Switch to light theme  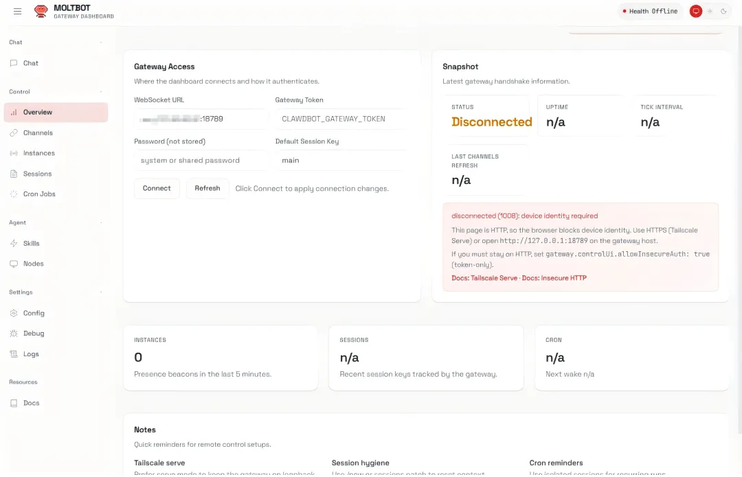(710, 11)
